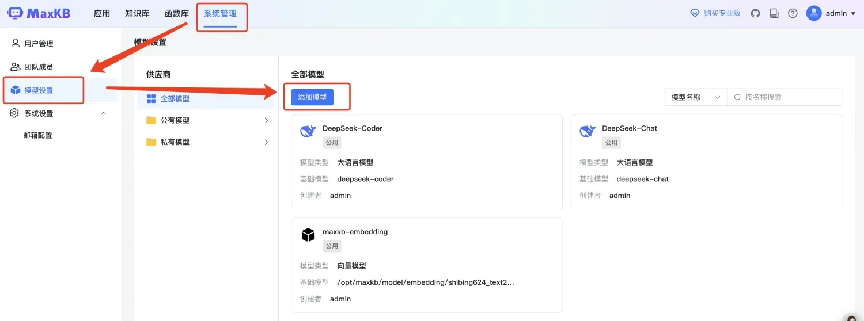This screenshot has width=864, height=321.
Task: Click the 全部模型 grid icon
Action: pos(151,99)
